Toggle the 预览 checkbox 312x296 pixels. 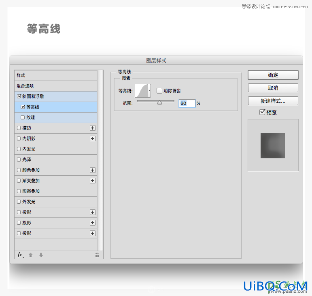262,112
